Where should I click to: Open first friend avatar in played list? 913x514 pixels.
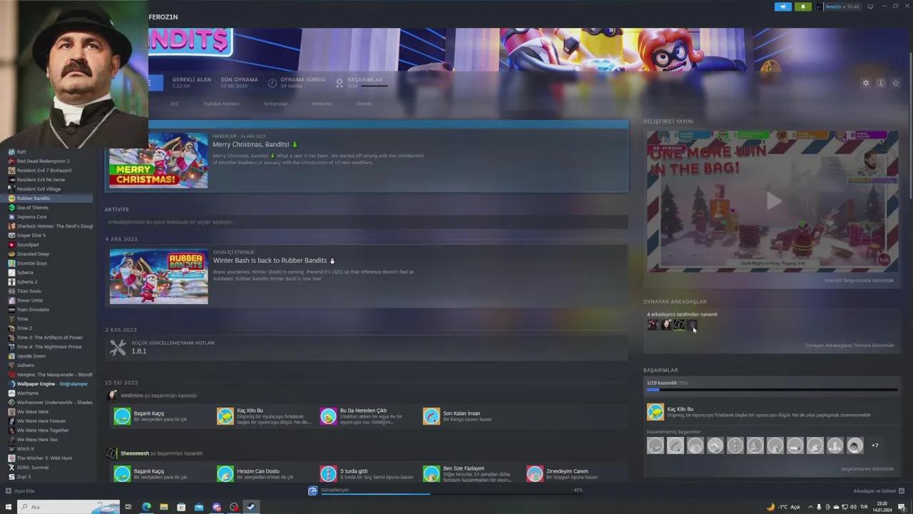pos(653,325)
